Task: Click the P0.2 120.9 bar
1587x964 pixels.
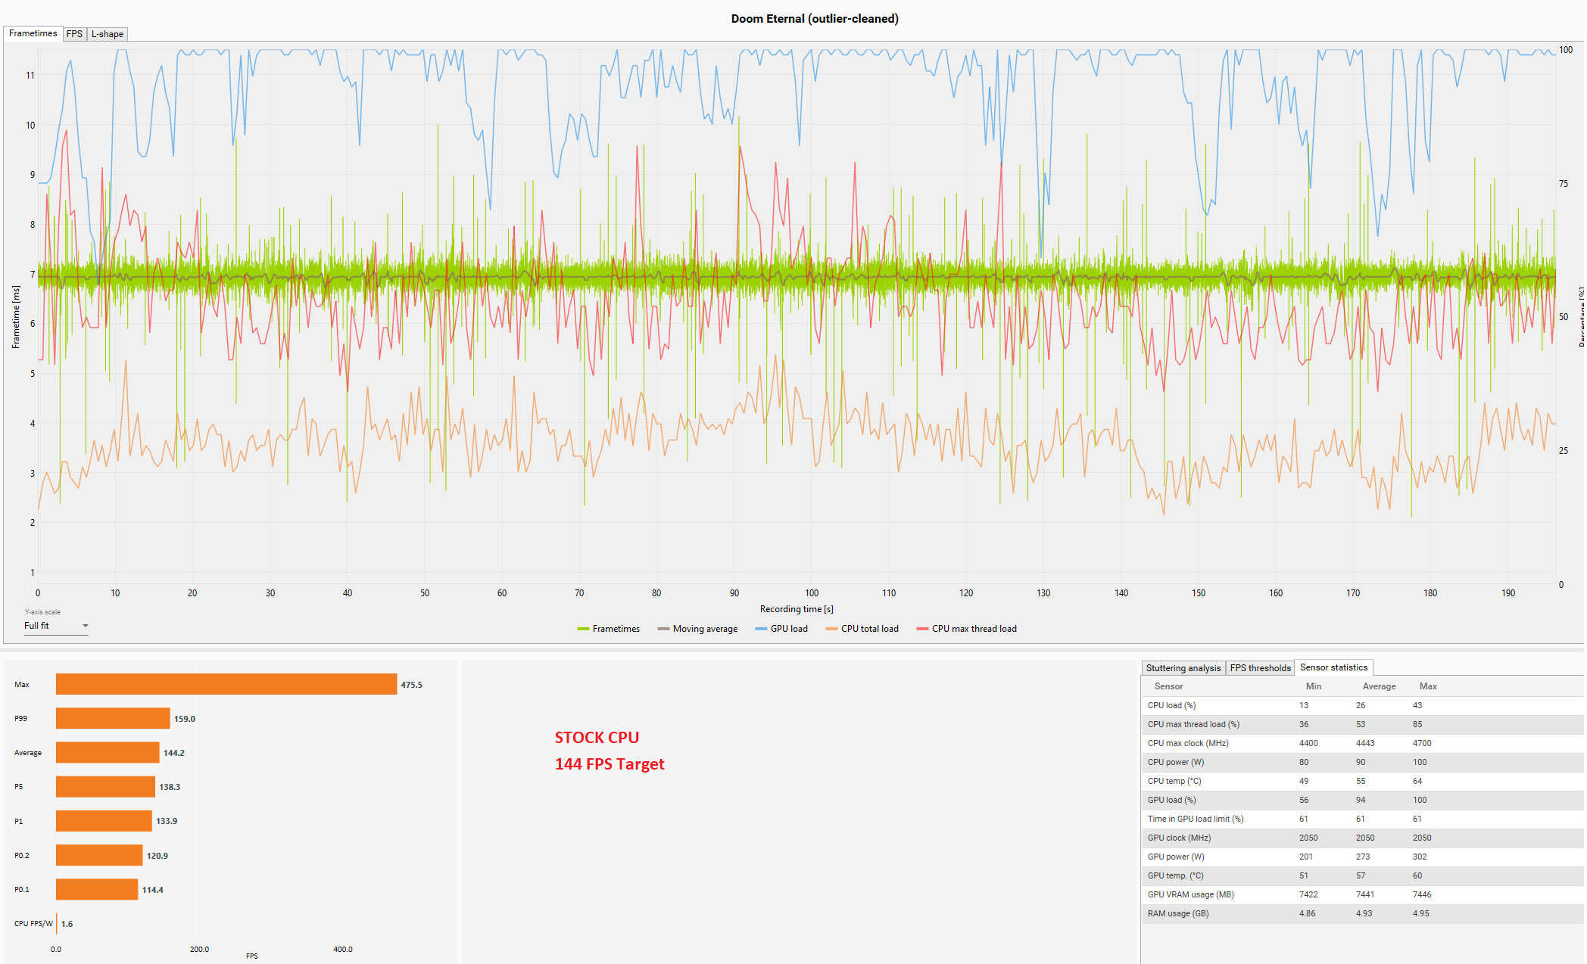Action: pos(99,855)
